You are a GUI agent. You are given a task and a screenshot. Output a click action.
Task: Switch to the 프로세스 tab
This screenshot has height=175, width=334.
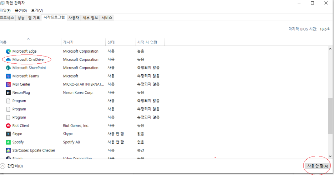click(x=7, y=18)
